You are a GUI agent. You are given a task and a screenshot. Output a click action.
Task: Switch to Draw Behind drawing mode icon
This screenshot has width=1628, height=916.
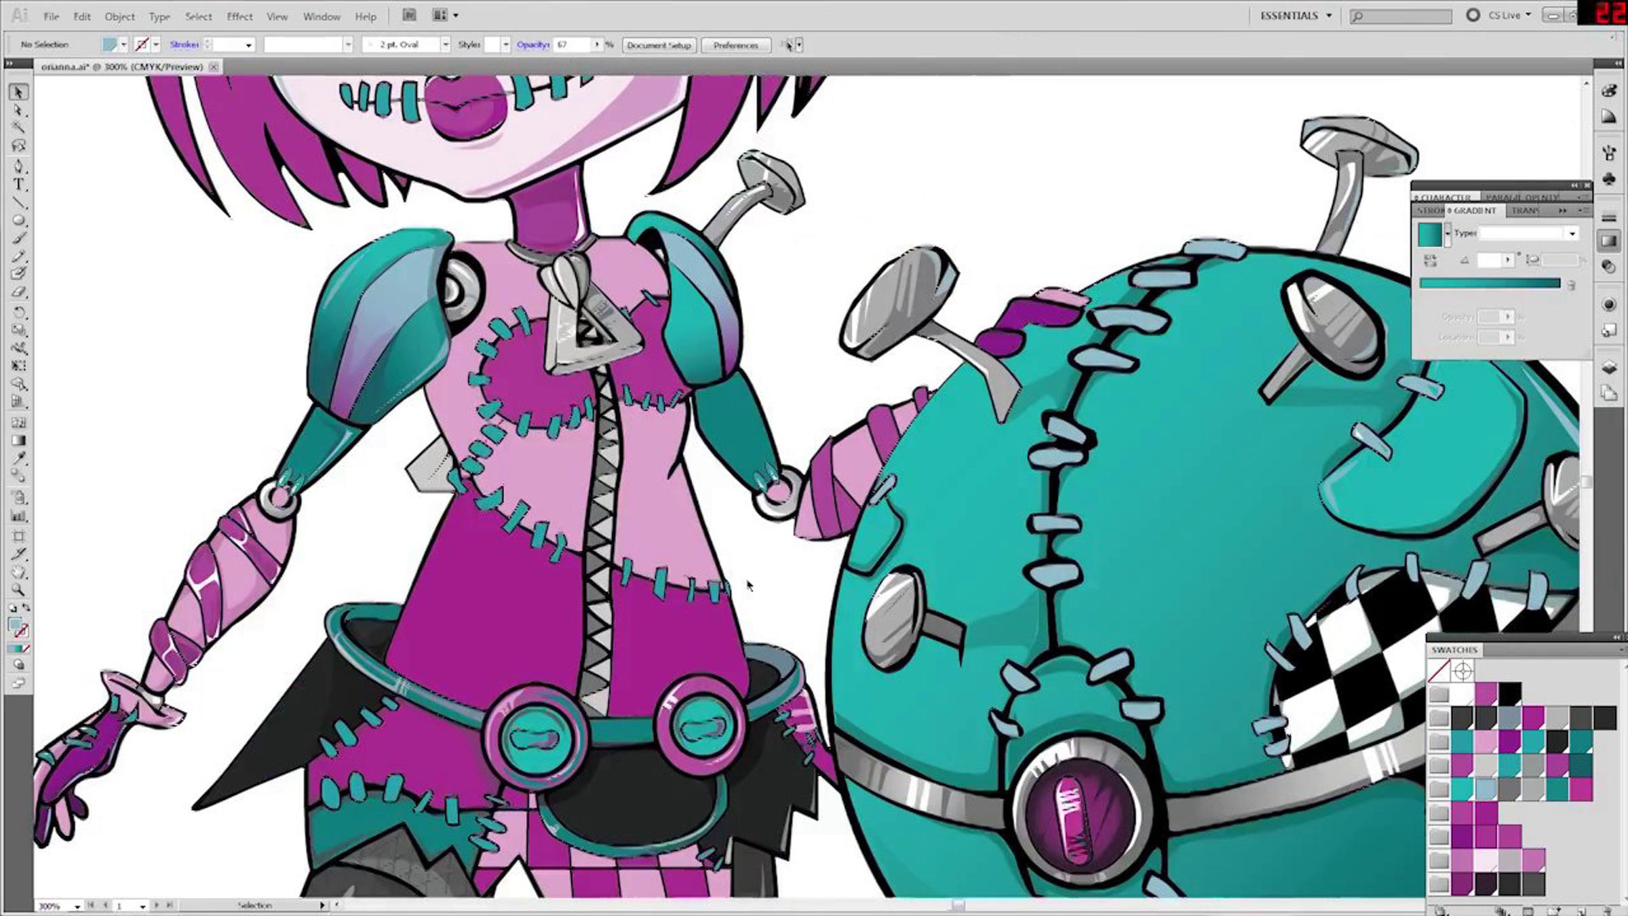pos(18,666)
